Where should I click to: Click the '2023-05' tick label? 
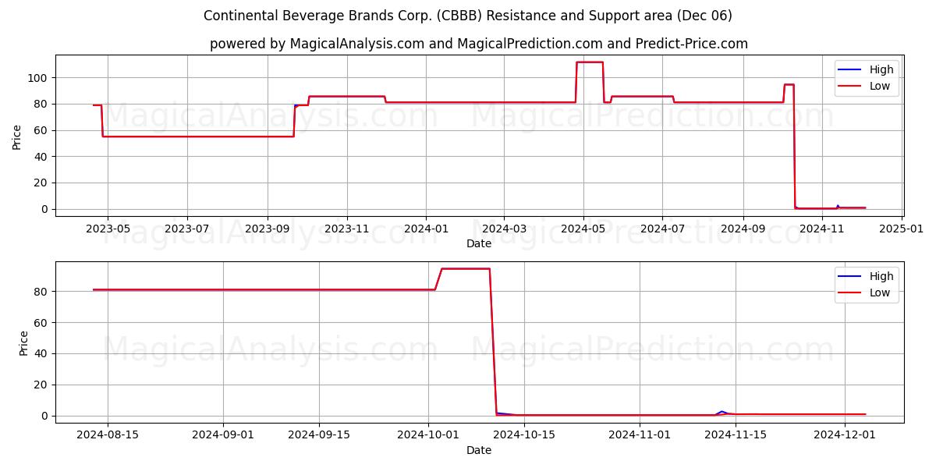107,229
